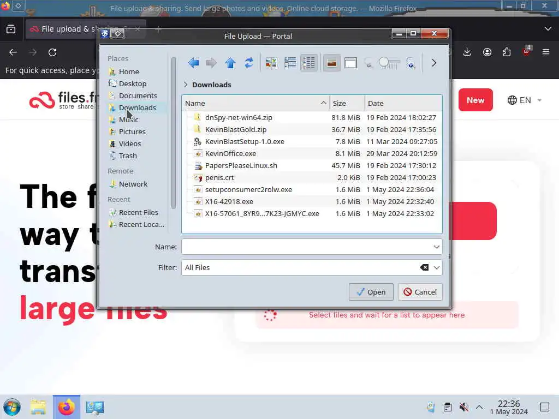Sort file list by Date column
Screen dimensions: 559x419
coord(403,103)
